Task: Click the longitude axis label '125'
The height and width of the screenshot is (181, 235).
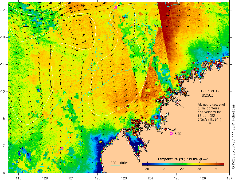Action: (177, 178)
